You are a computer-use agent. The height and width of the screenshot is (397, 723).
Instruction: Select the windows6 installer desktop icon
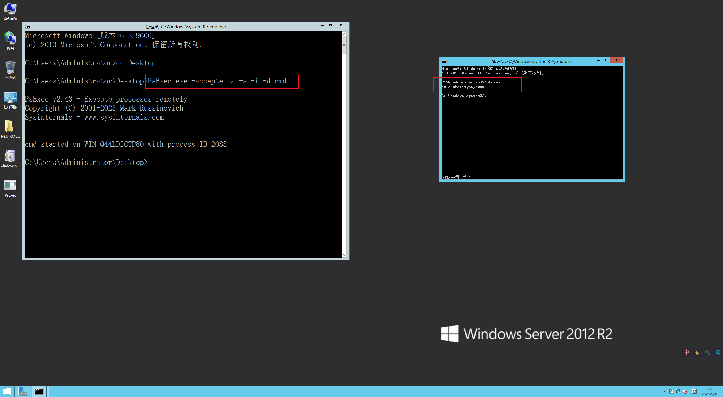coord(10,156)
